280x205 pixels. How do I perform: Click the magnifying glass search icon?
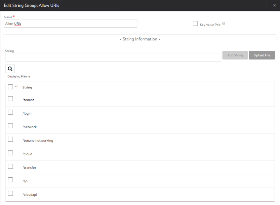(x=10, y=69)
